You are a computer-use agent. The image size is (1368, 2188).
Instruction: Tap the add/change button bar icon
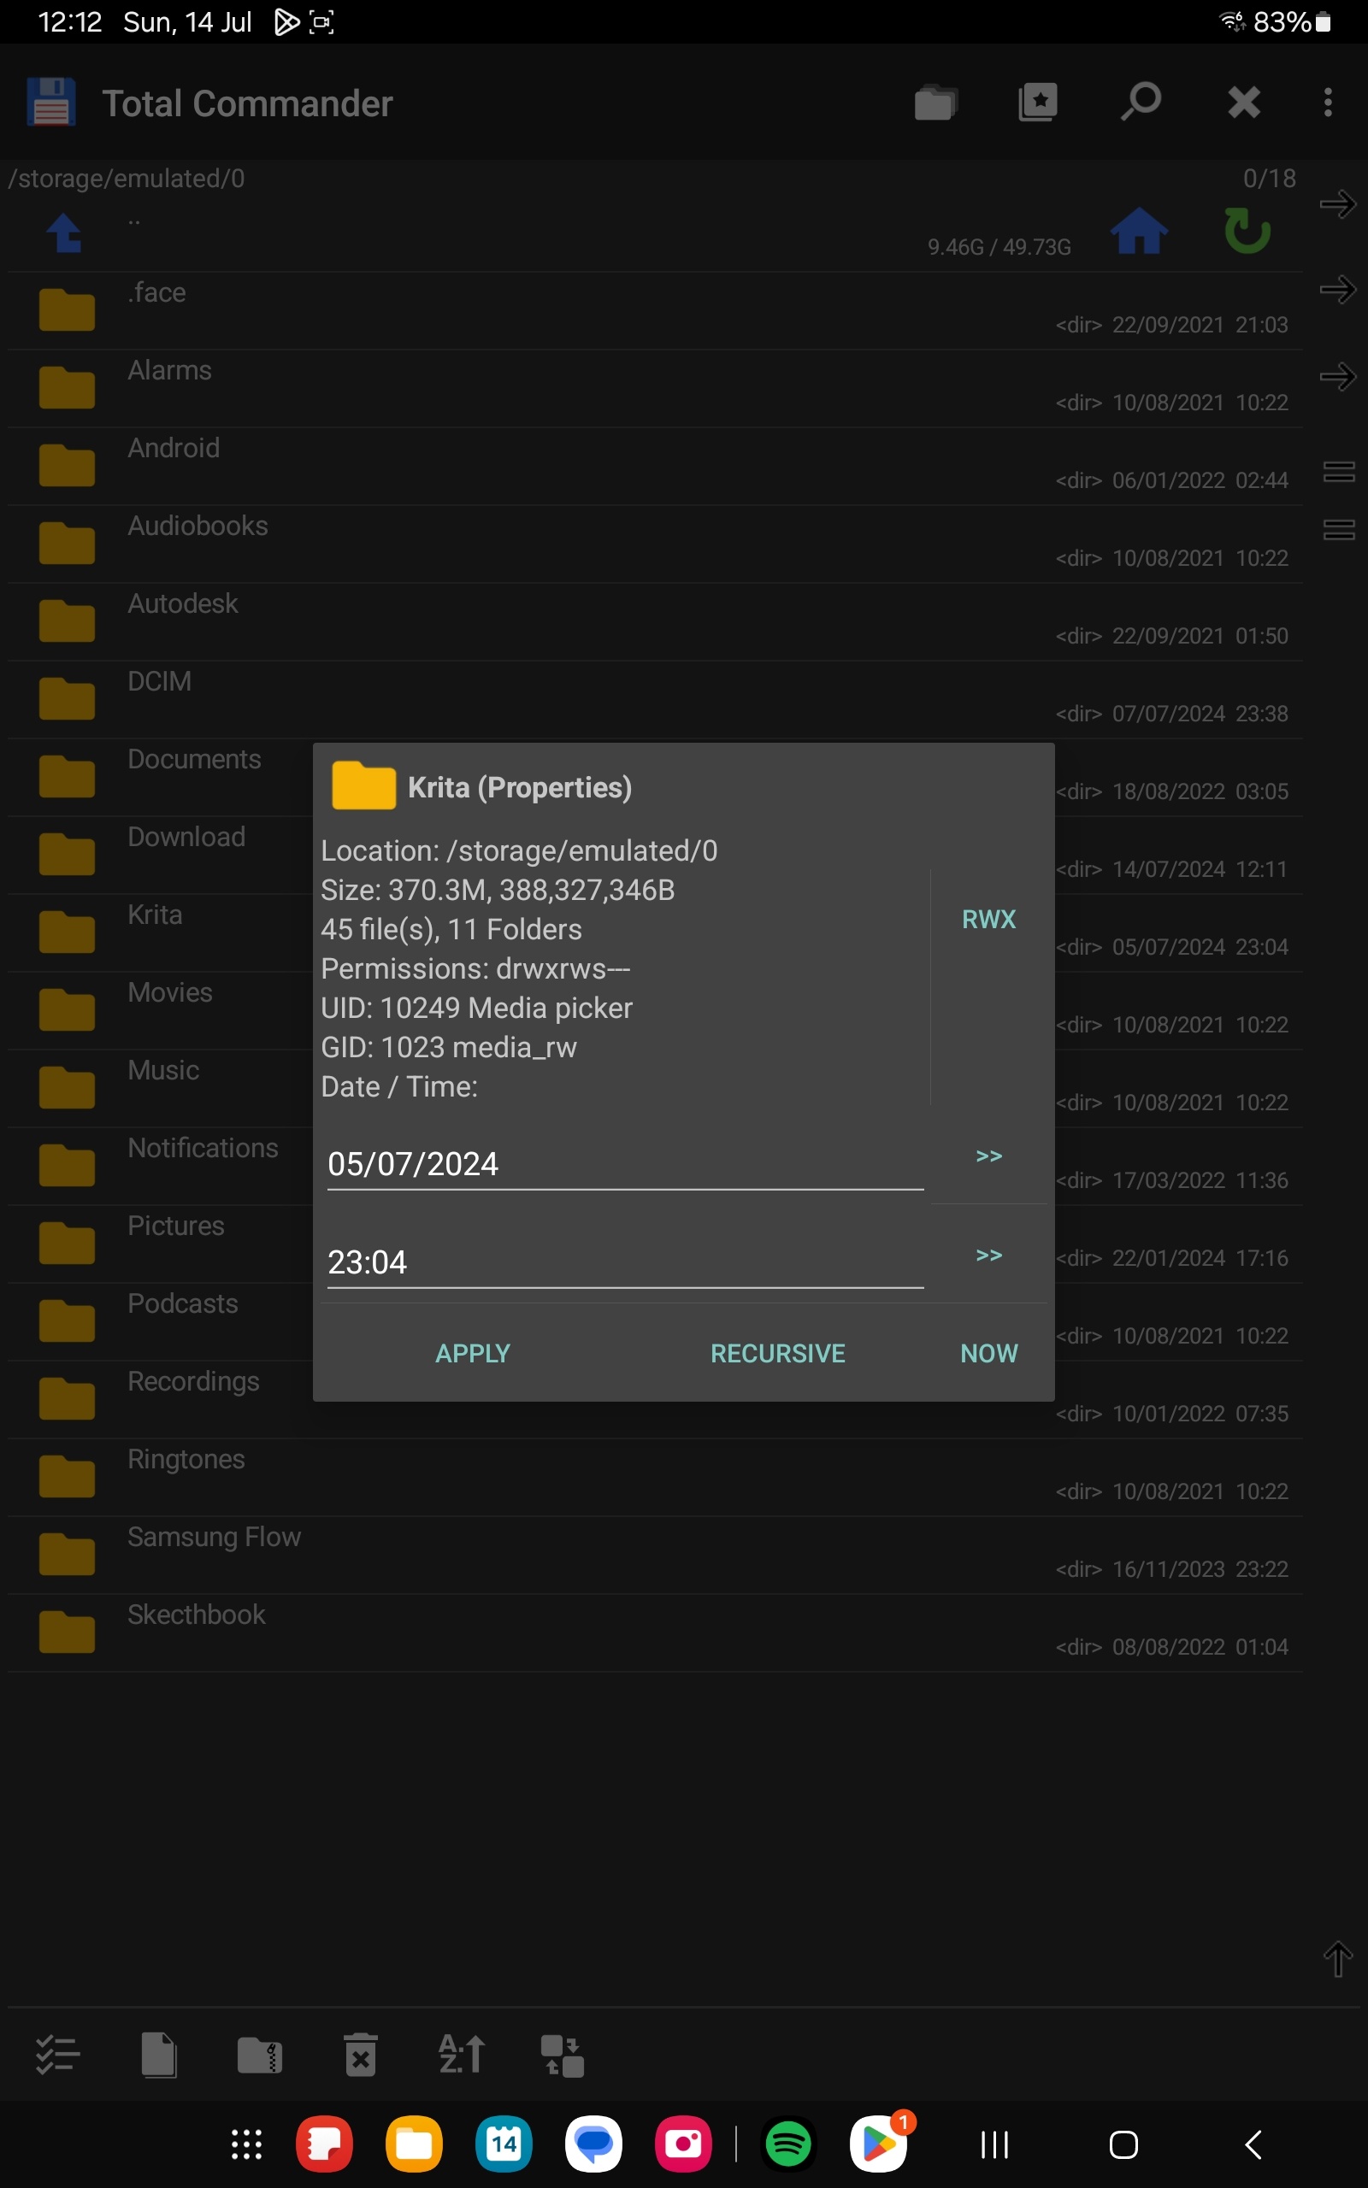tap(562, 2056)
